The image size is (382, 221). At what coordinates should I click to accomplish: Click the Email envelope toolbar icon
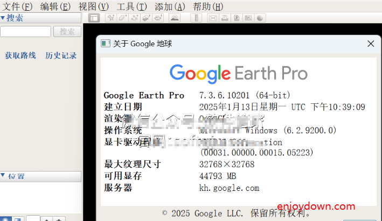[x=213, y=18]
